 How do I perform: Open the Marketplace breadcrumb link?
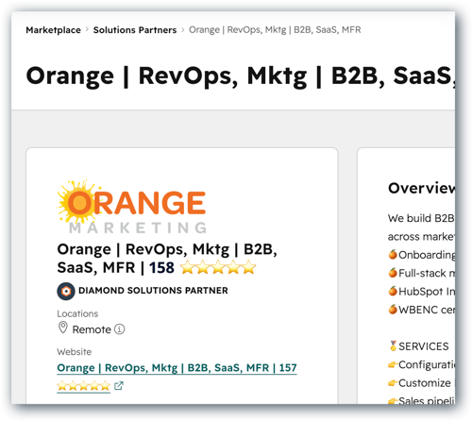[53, 30]
